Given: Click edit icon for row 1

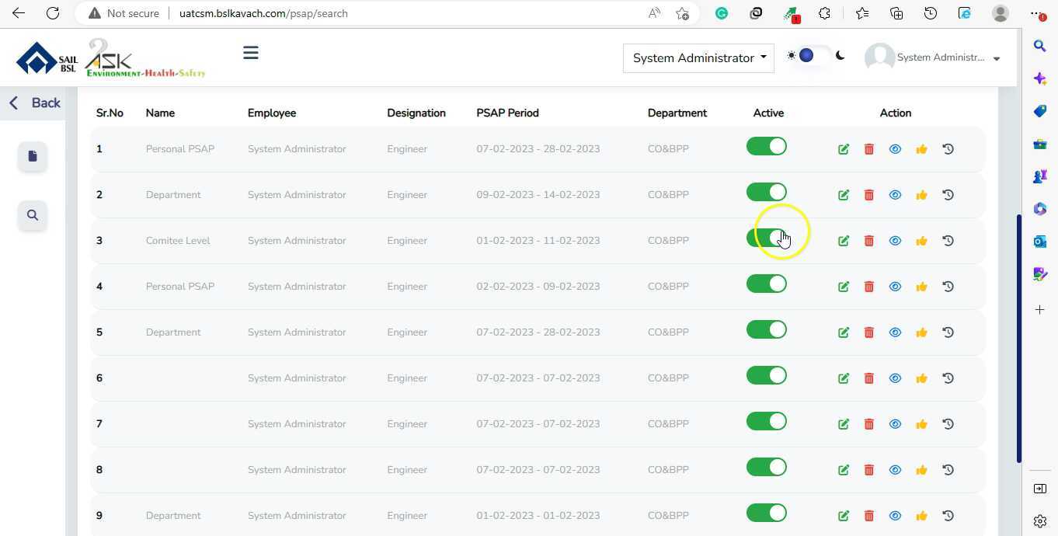Looking at the screenshot, I should (844, 149).
